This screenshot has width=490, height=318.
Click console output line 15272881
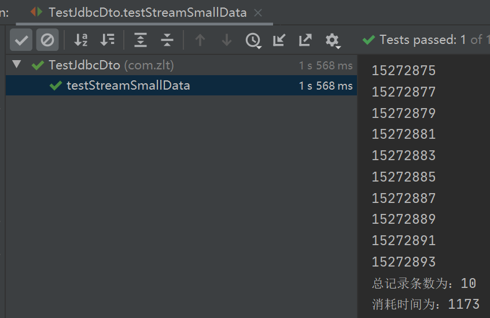[403, 134]
